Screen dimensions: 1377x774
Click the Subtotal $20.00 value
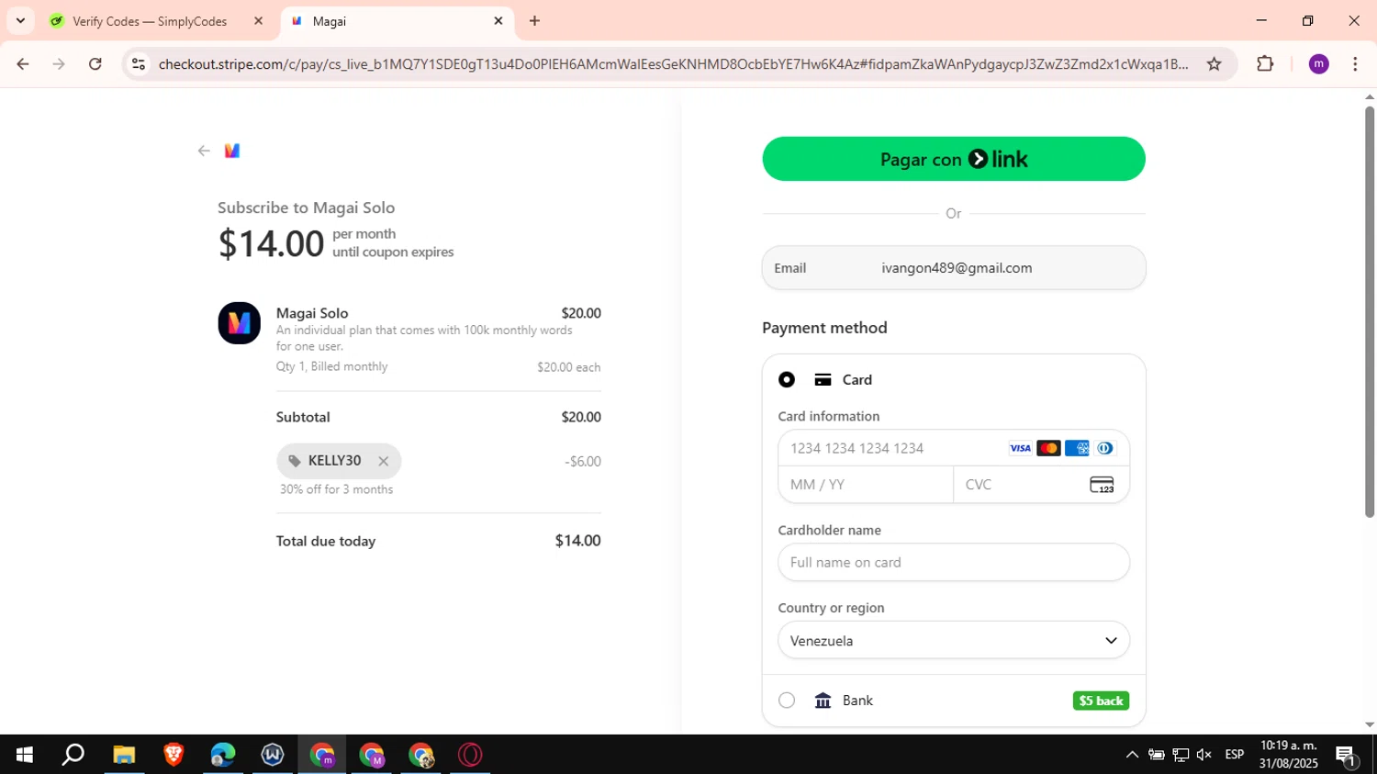(x=581, y=417)
